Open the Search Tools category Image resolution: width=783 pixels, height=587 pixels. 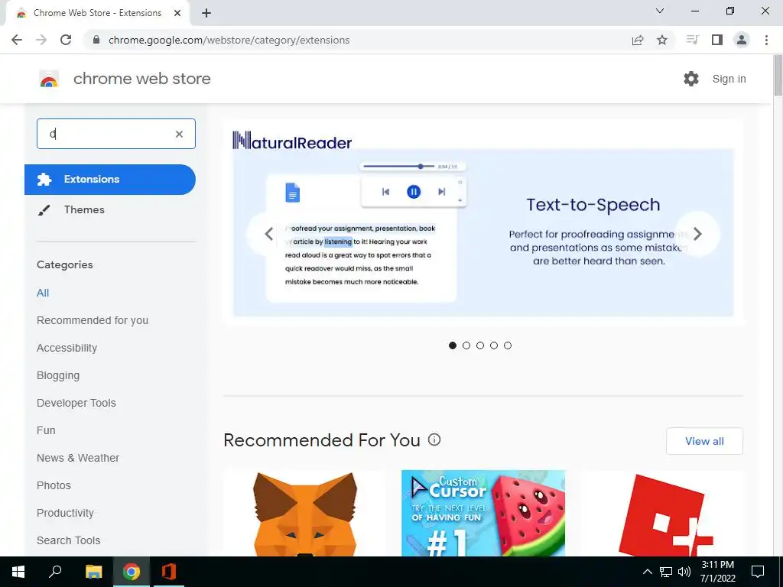pos(68,540)
